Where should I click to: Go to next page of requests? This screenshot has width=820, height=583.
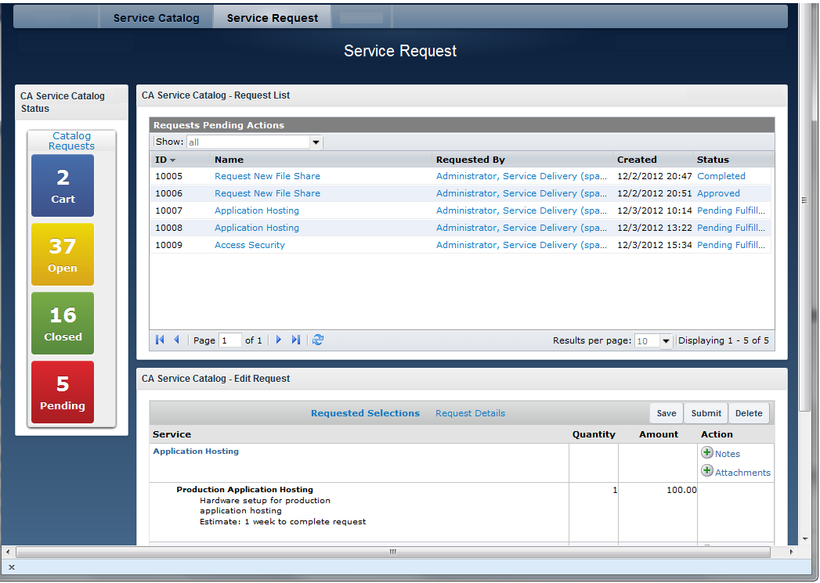tap(279, 340)
